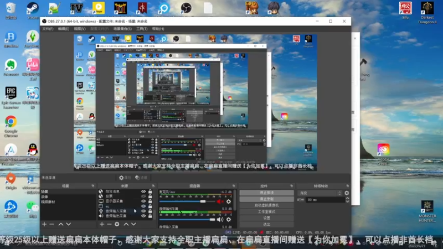Open the Steam desktop shortcut
The height and width of the screenshot is (249, 443).
click(33, 11)
